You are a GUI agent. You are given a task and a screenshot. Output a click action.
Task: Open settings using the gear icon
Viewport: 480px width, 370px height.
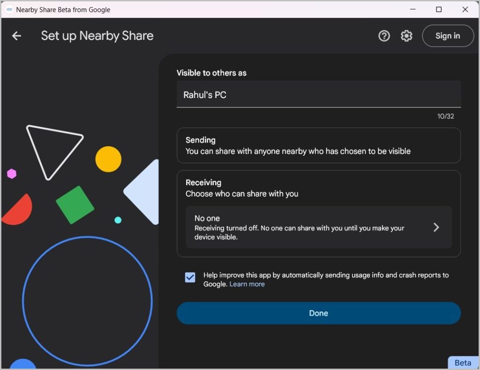(406, 36)
